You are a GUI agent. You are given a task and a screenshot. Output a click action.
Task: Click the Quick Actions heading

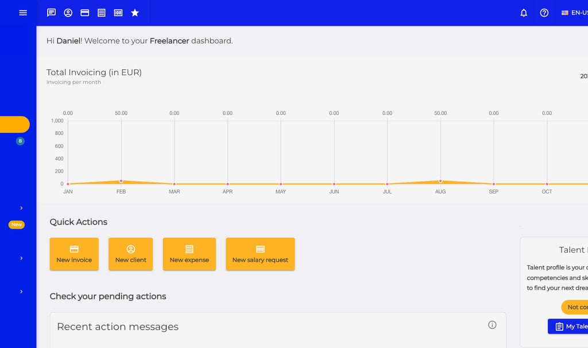[78, 222]
